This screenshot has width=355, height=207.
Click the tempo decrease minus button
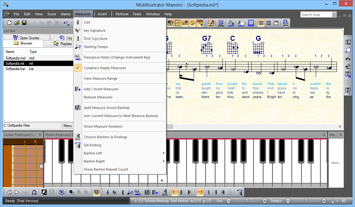tap(288, 201)
